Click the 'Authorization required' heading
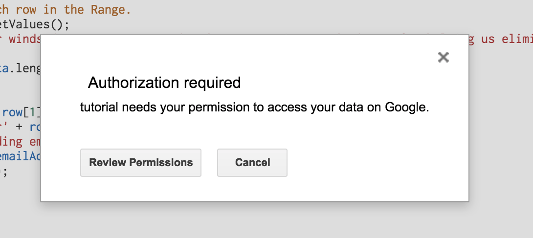This screenshot has width=533, height=238. point(164,83)
